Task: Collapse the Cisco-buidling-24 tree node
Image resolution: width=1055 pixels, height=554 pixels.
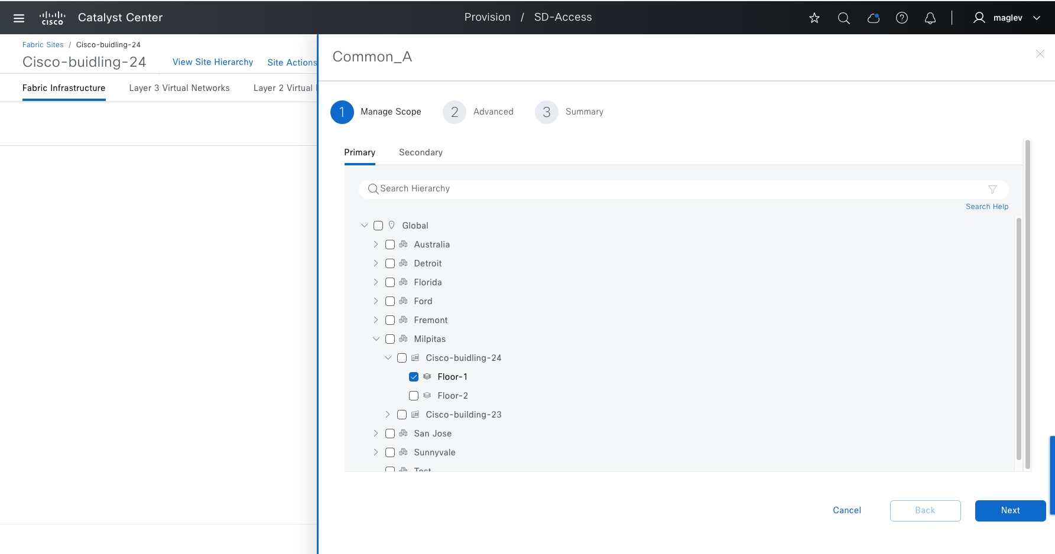Action: tap(388, 357)
